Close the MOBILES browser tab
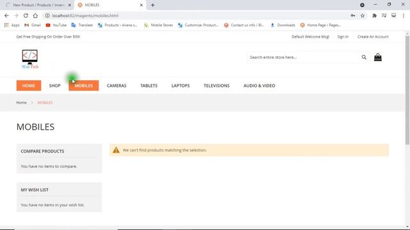 pyautogui.click(x=141, y=5)
